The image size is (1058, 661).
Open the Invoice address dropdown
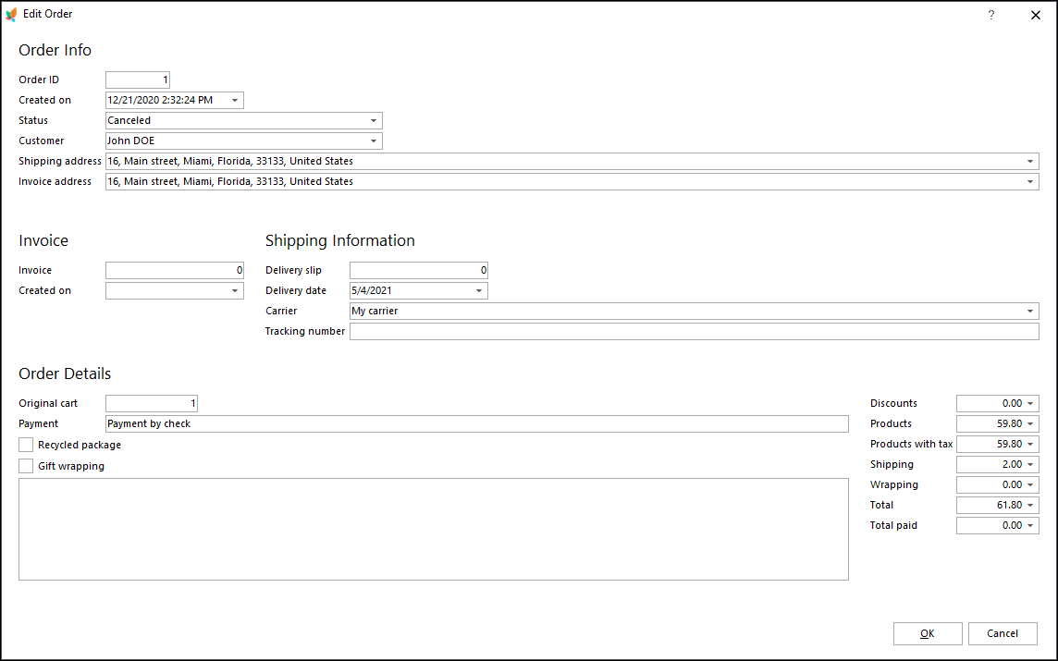click(1029, 181)
